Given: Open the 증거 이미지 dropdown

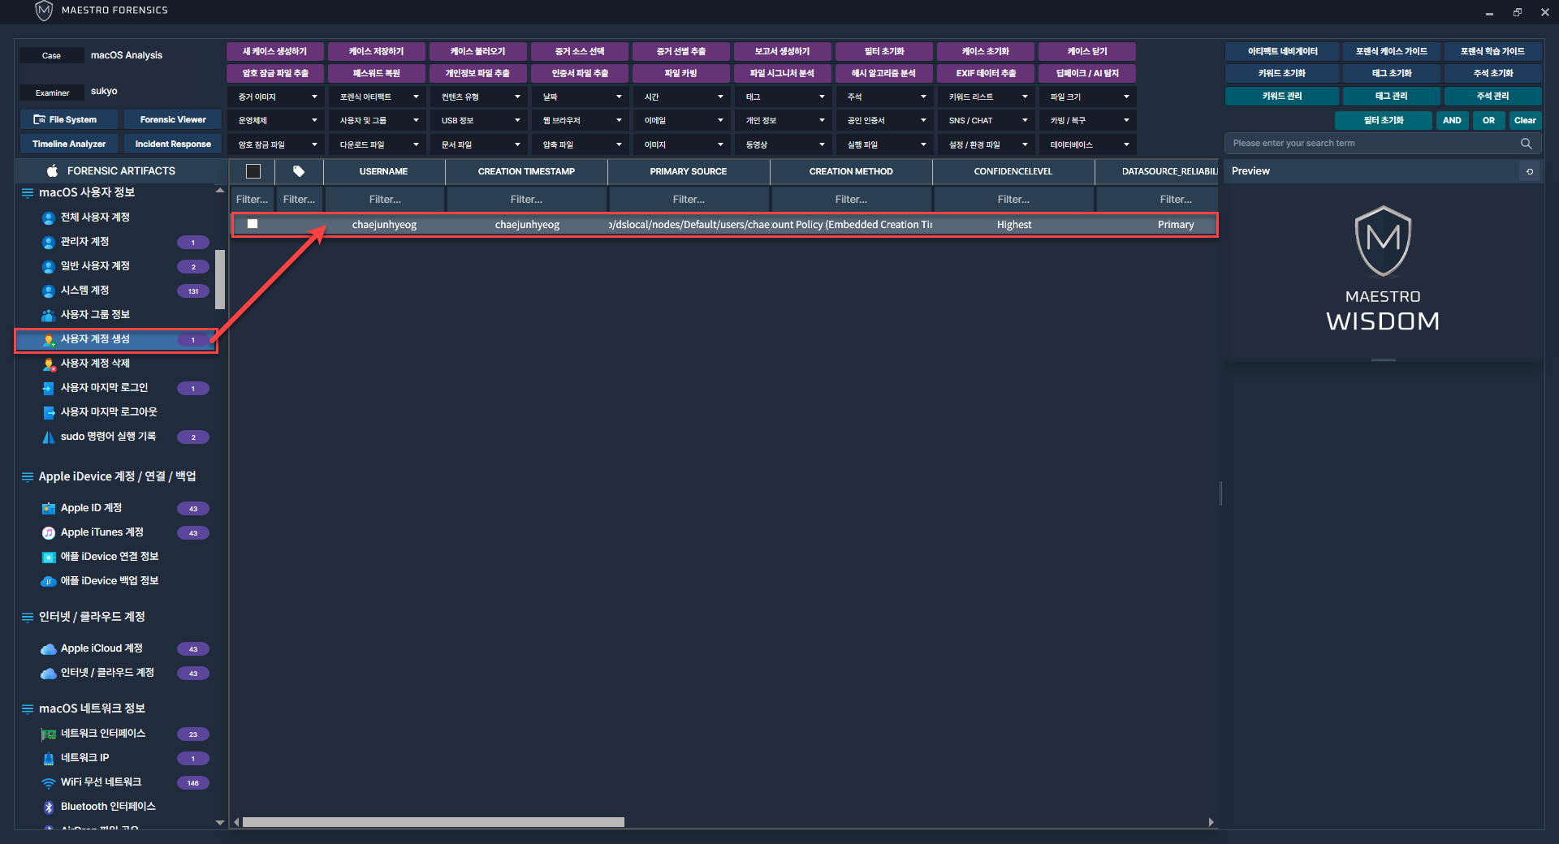Looking at the screenshot, I should tap(277, 97).
